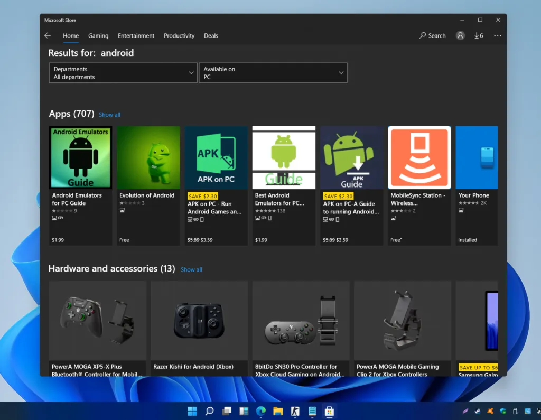Open the Your Phone app icon

coord(477,157)
